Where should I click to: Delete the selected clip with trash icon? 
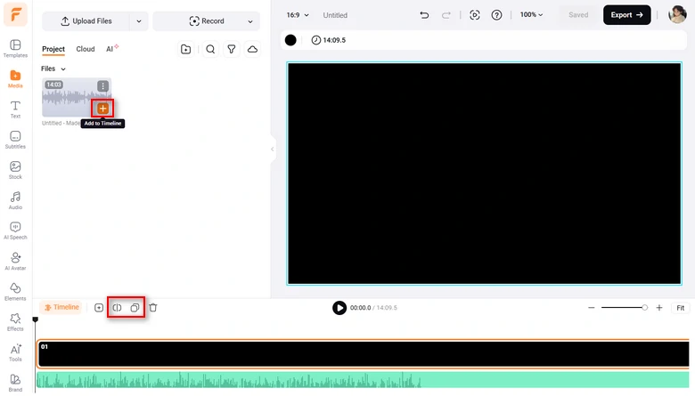pos(153,308)
